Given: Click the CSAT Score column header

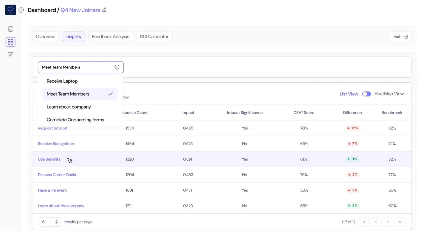Looking at the screenshot, I should tap(304, 113).
